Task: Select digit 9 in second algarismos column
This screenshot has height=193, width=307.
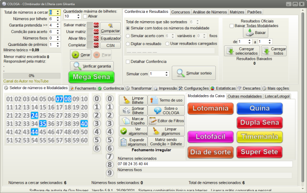Action: [110, 173]
